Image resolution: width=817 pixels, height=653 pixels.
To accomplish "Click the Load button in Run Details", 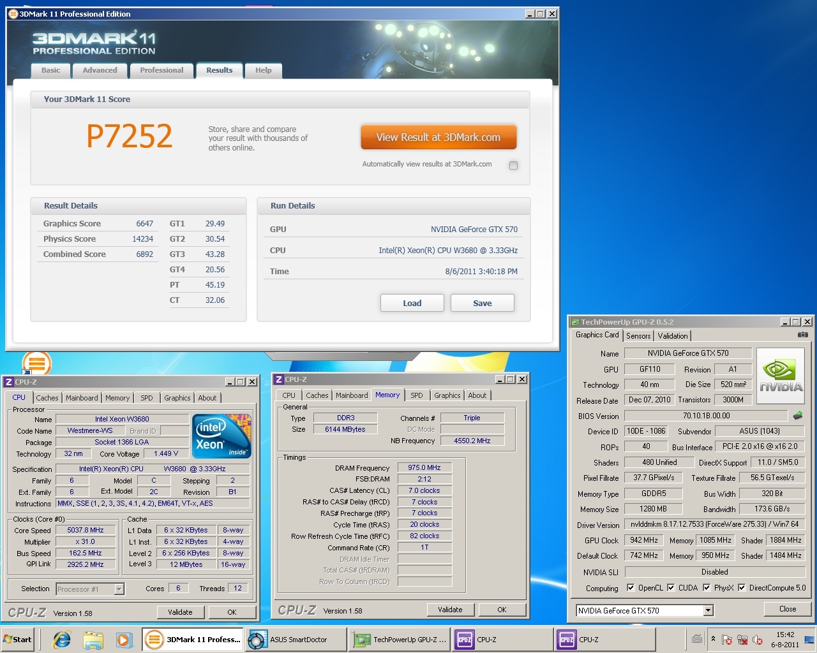I will click(412, 303).
